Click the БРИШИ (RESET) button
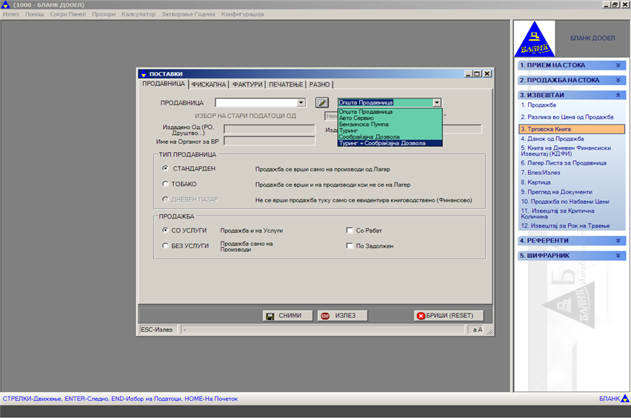 (444, 316)
